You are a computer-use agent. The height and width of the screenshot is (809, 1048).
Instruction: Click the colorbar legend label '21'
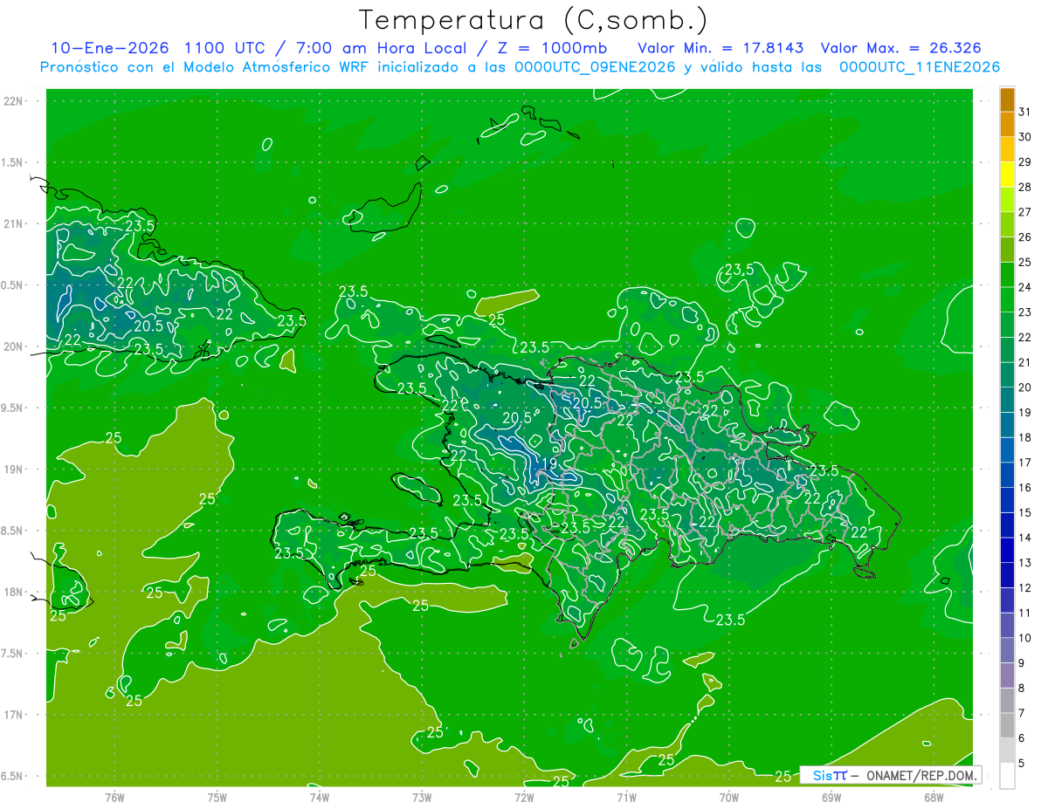(1025, 362)
